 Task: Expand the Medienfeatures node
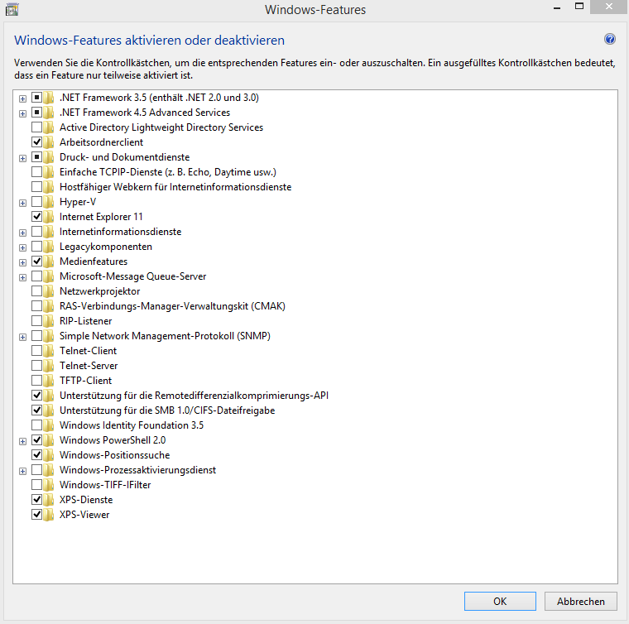[x=23, y=262]
